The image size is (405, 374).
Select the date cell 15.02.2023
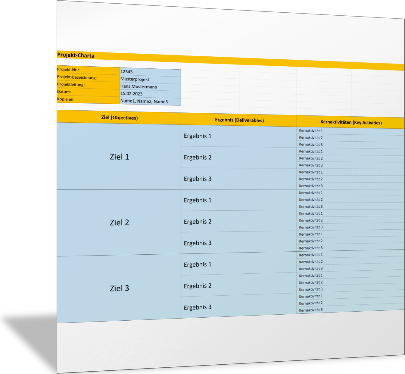tap(150, 94)
